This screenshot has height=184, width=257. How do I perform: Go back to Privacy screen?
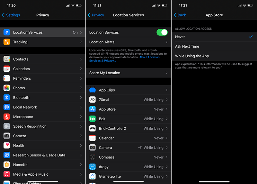pos(96,15)
